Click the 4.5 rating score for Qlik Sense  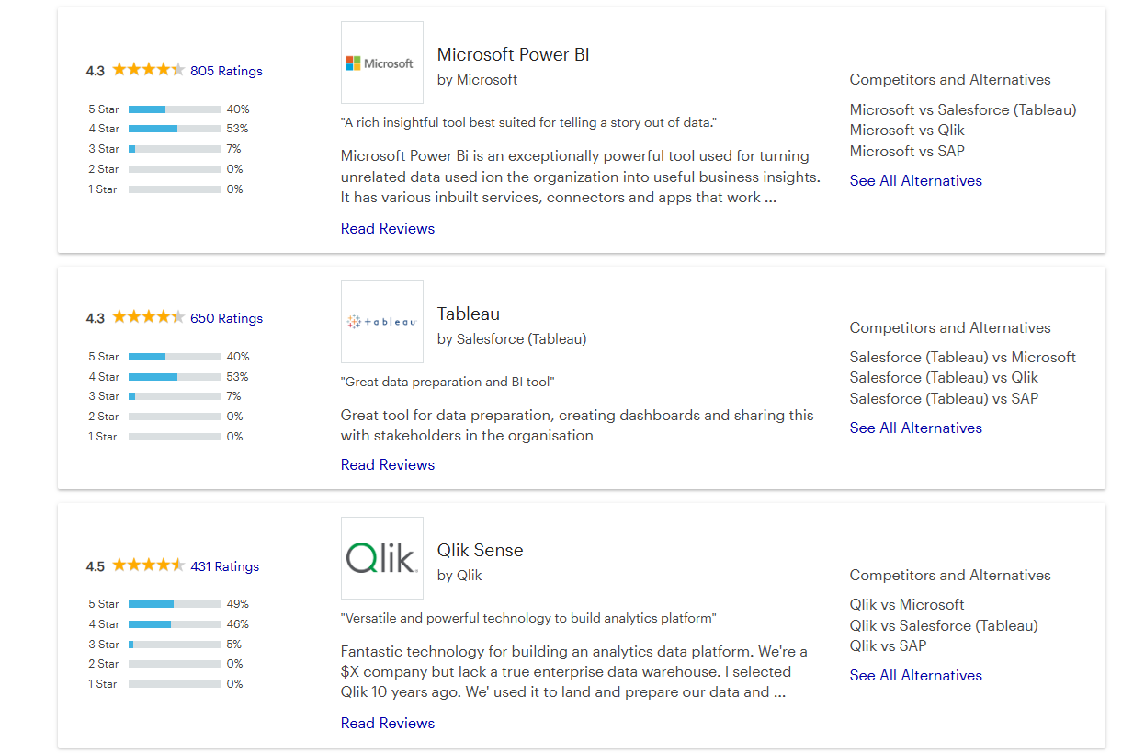pos(96,566)
